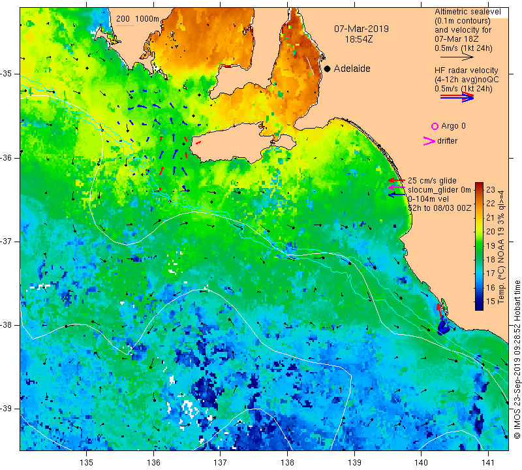Viewport: 522px width, 470px height.
Task: Click the latitude label -37
Action: pos(6,241)
